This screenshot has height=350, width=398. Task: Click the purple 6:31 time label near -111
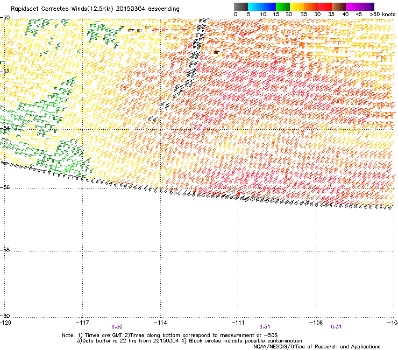(x=265, y=327)
